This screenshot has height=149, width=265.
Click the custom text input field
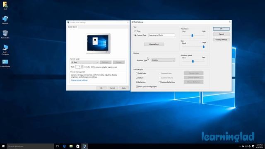coord(162,35)
